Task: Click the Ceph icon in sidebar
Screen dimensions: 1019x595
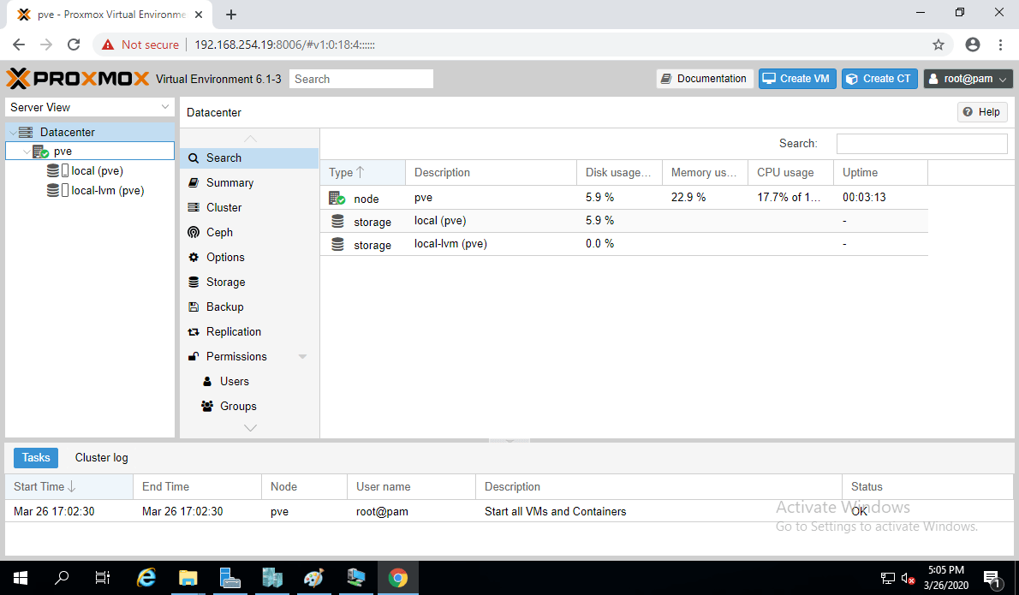Action: click(194, 232)
